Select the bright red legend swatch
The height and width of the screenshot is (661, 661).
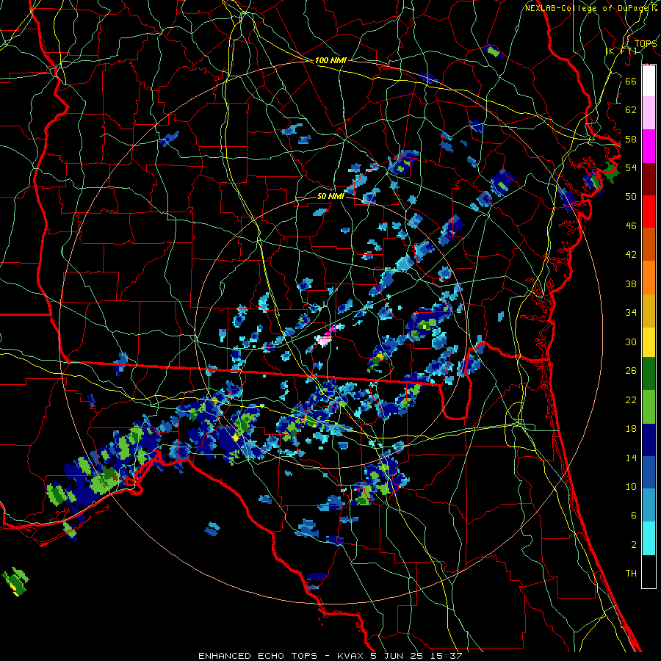[649, 212]
